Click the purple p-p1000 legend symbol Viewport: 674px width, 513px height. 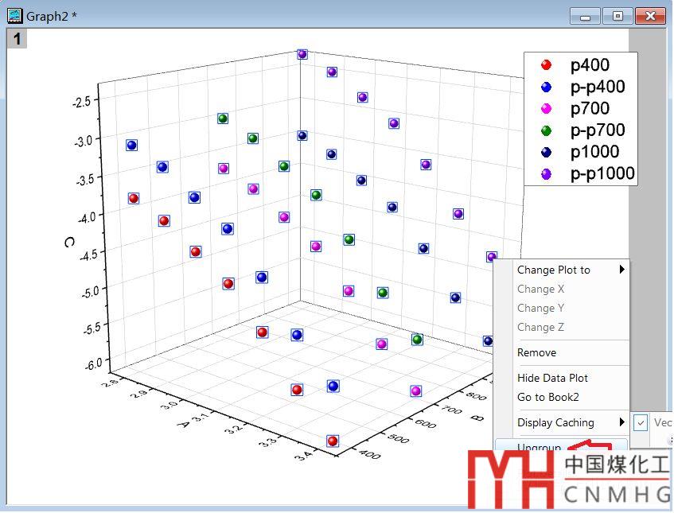click(546, 173)
